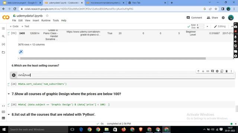
Task: Open terminal icon in left sidebar
Action: [3, 118]
